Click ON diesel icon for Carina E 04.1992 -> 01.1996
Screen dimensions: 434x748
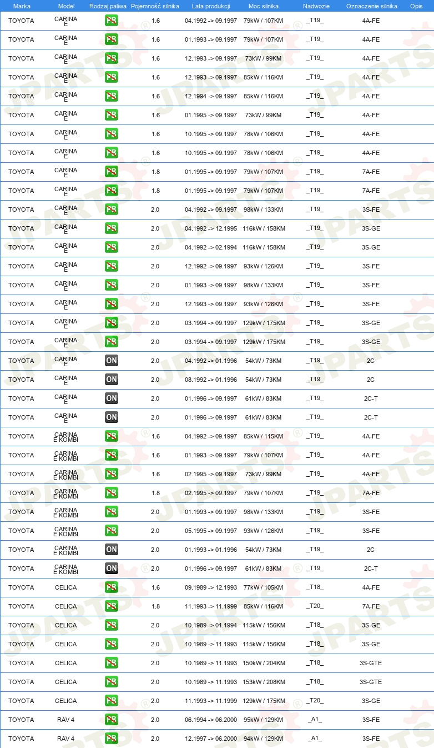pyautogui.click(x=111, y=361)
